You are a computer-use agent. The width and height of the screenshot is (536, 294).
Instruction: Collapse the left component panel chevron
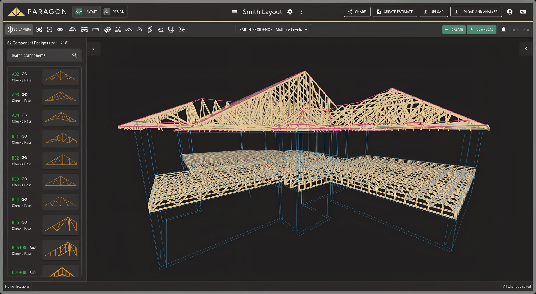coord(93,49)
